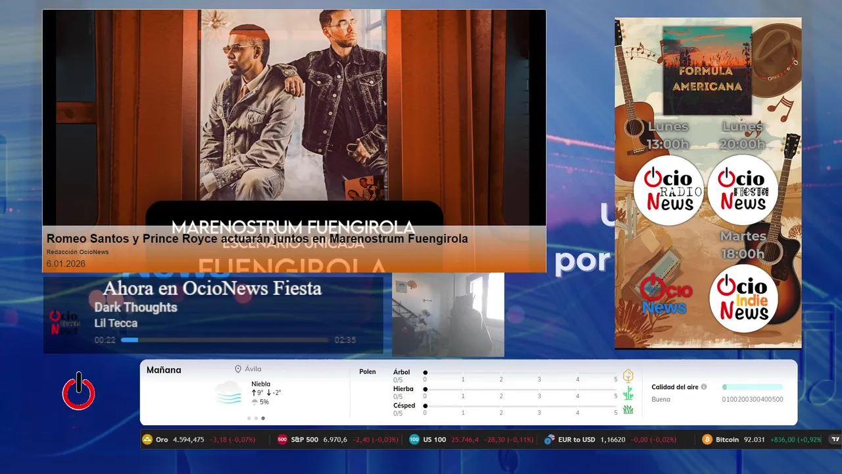Click the Lil Tecca artist name
The image size is (842, 474).
(x=116, y=323)
